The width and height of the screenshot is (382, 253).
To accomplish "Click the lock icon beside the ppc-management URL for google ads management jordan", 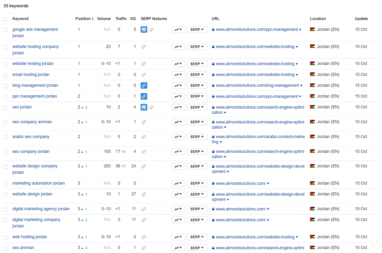I will coord(213,30).
